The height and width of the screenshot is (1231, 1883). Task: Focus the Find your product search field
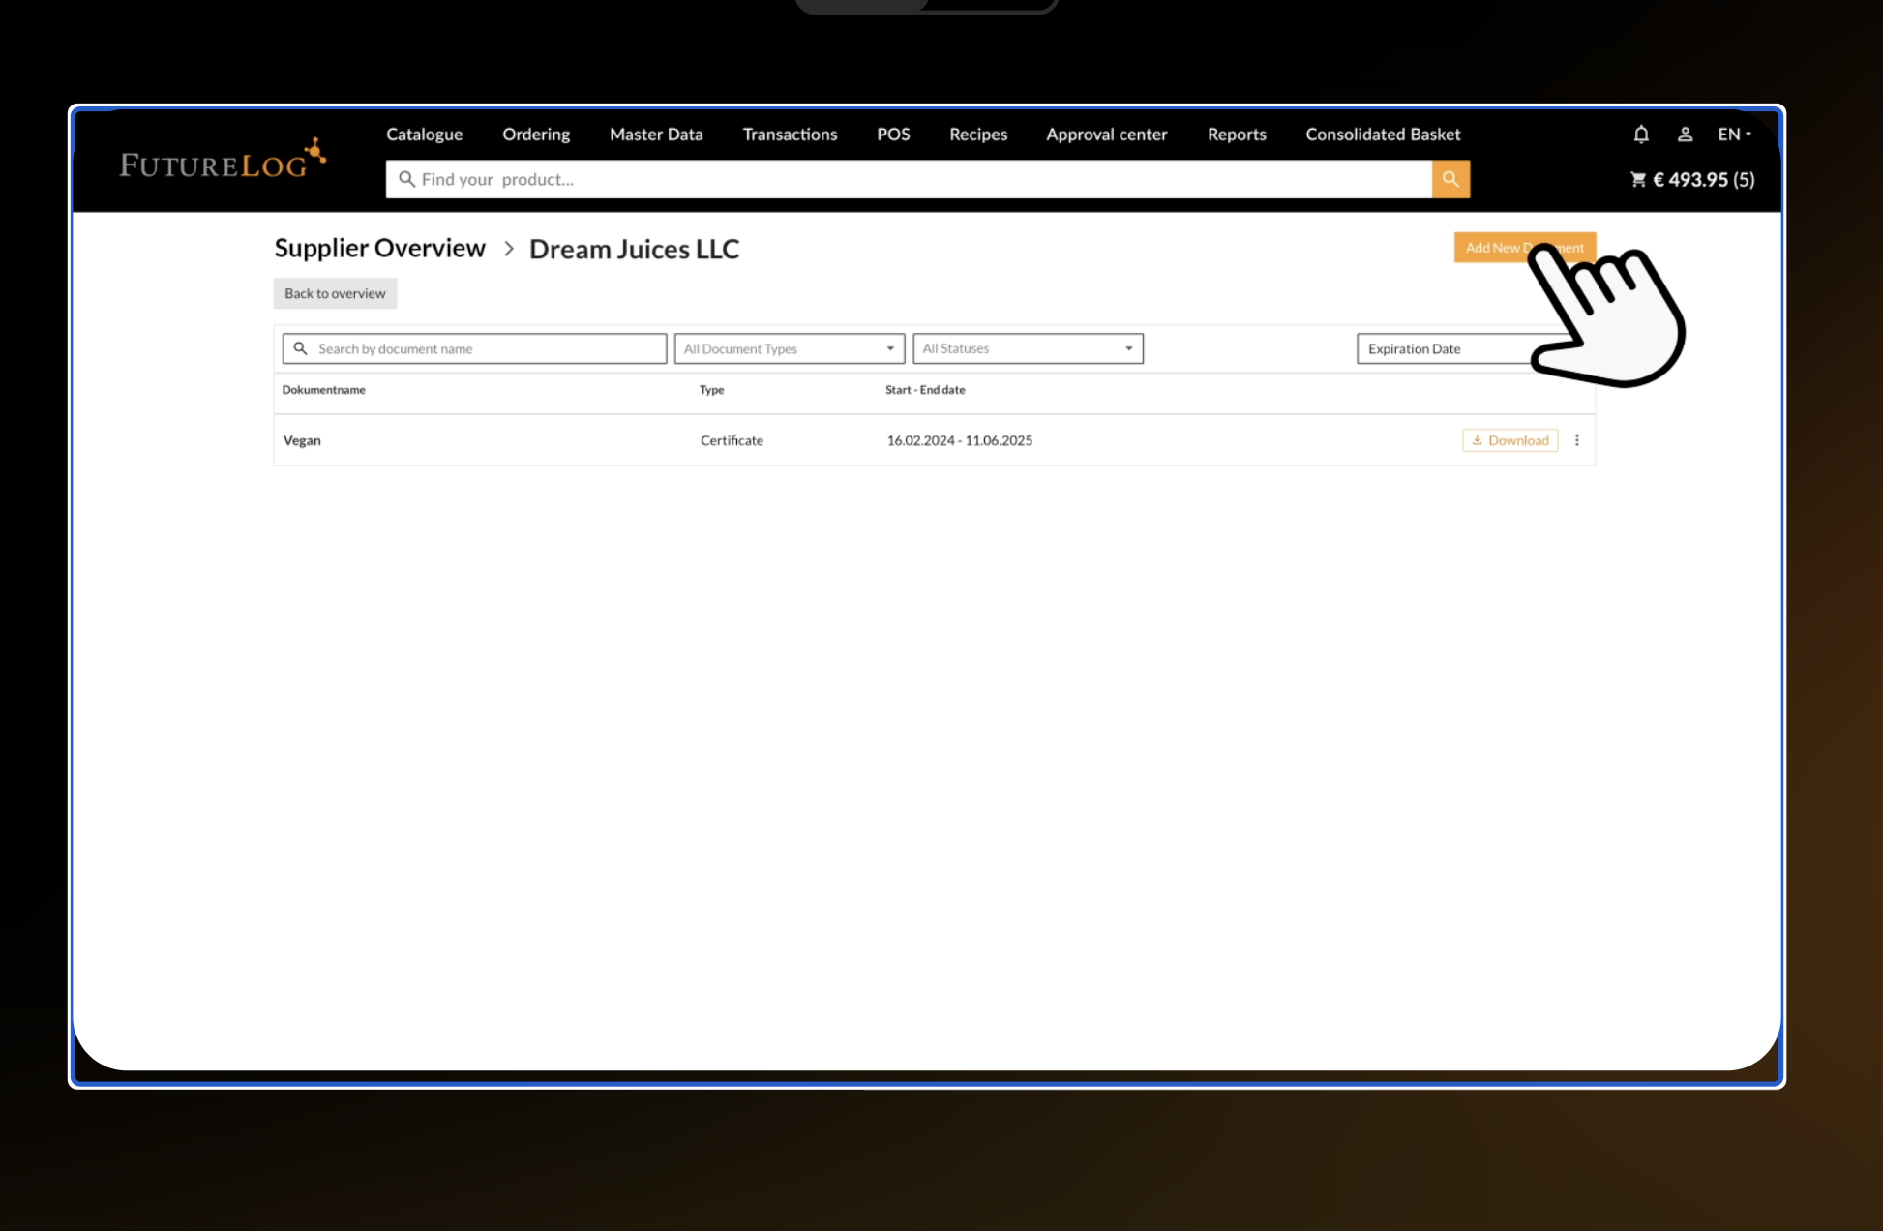[x=910, y=179]
